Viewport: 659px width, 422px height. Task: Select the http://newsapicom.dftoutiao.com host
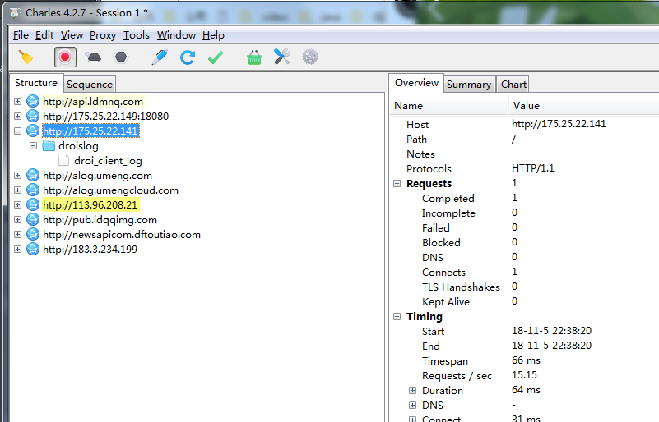point(122,235)
